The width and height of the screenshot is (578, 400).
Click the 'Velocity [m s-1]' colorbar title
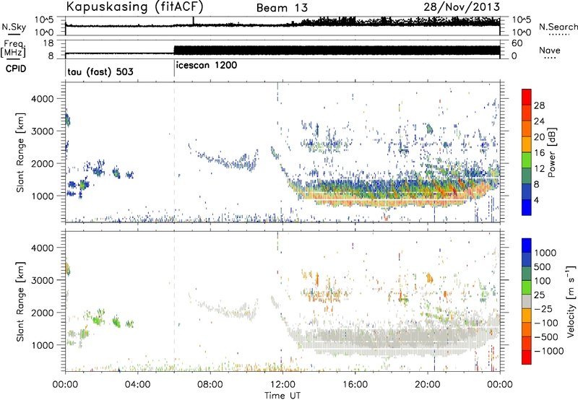tap(571, 301)
